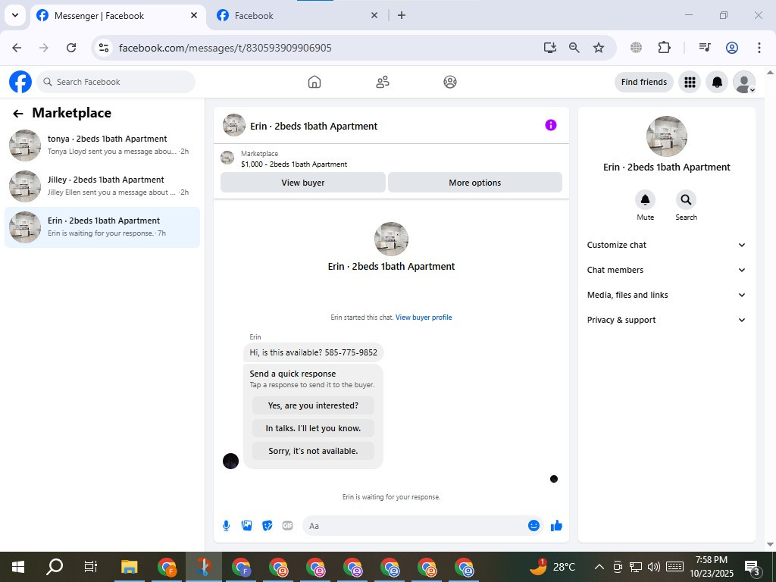Viewport: 776px width, 582px height.
Task: Open the Facebook menu grid icon
Action: (x=690, y=82)
